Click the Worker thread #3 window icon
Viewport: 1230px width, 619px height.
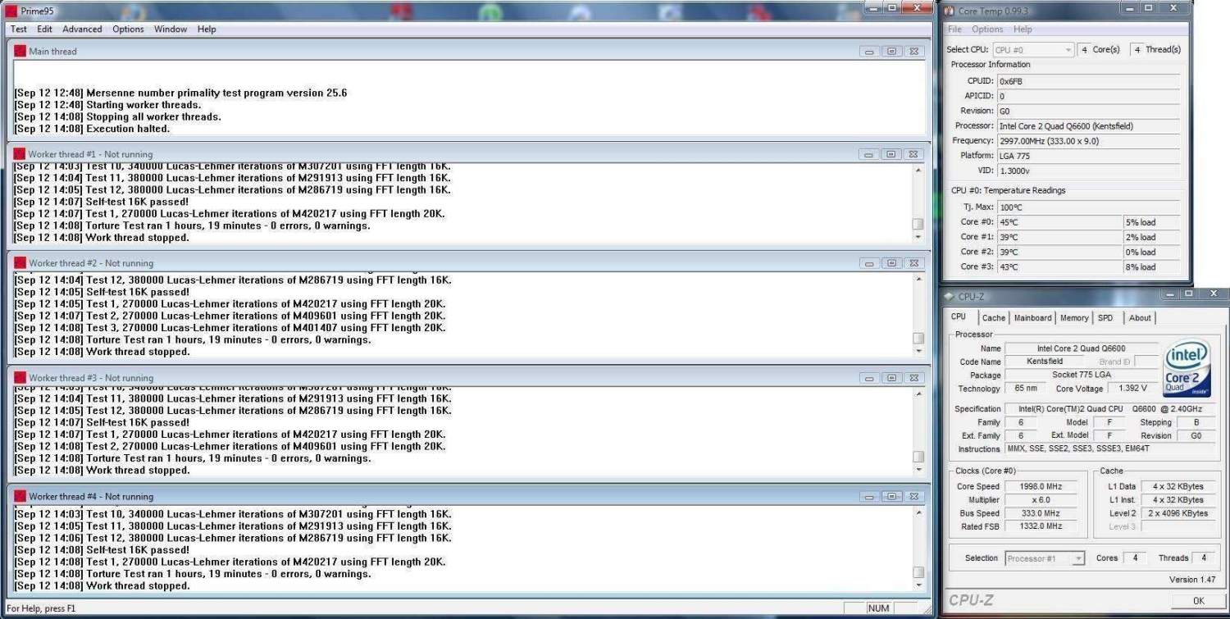click(x=20, y=378)
